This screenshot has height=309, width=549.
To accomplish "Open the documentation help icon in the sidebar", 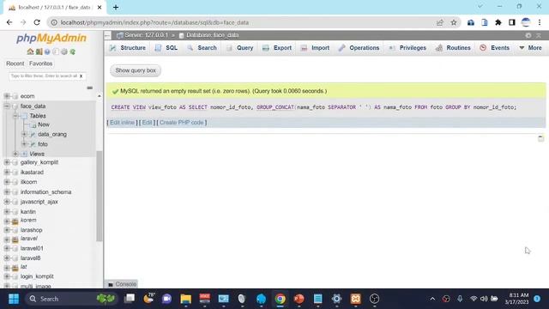I will (47, 51).
